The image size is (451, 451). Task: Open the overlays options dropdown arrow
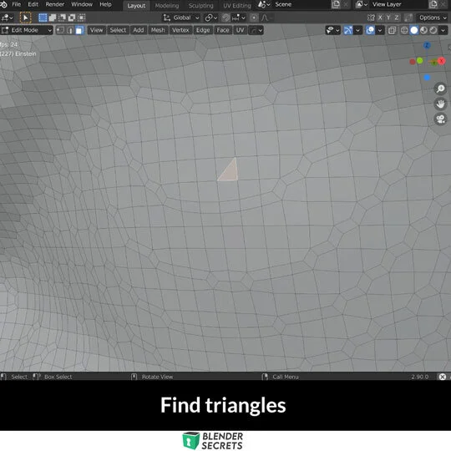pos(380,30)
